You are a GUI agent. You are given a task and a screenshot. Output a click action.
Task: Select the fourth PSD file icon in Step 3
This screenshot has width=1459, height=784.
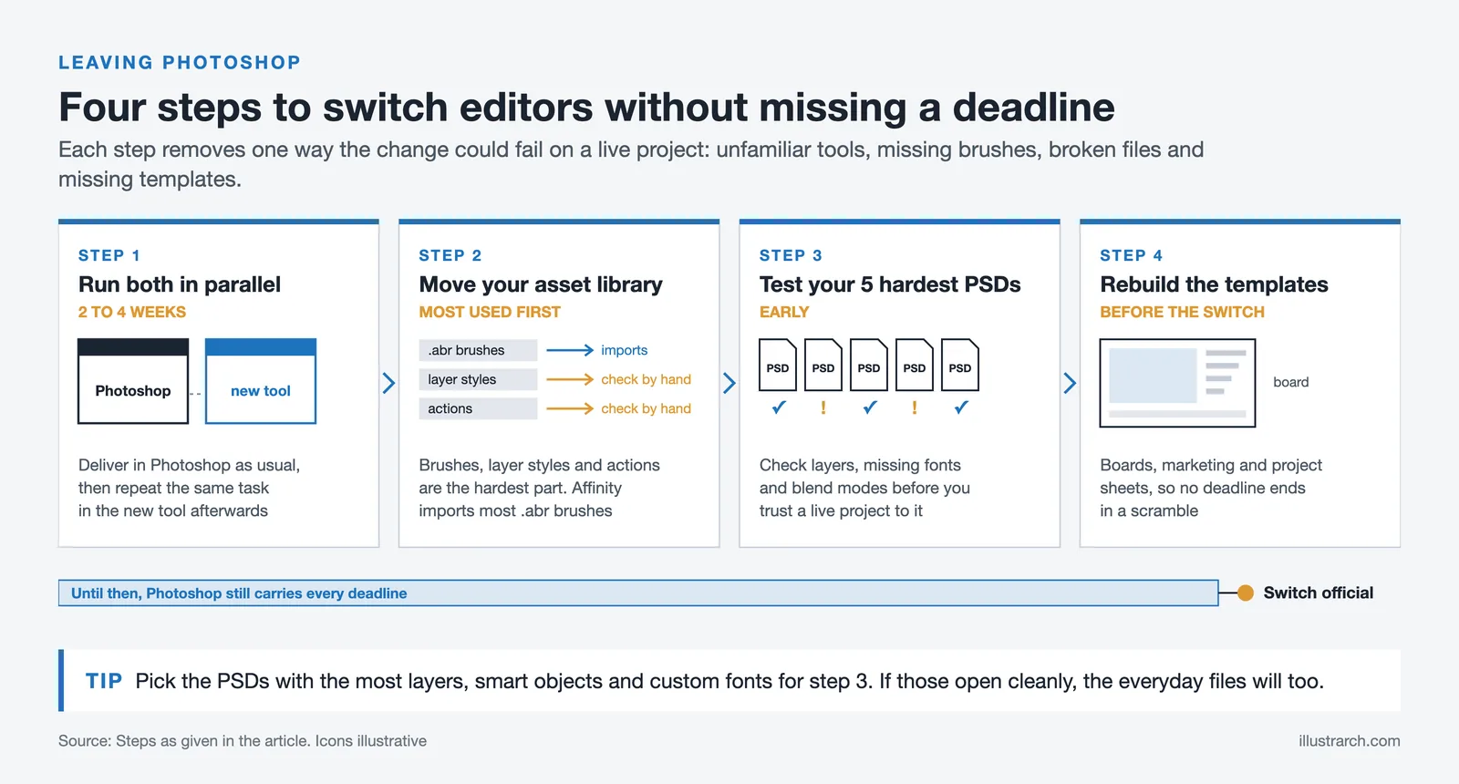point(915,365)
